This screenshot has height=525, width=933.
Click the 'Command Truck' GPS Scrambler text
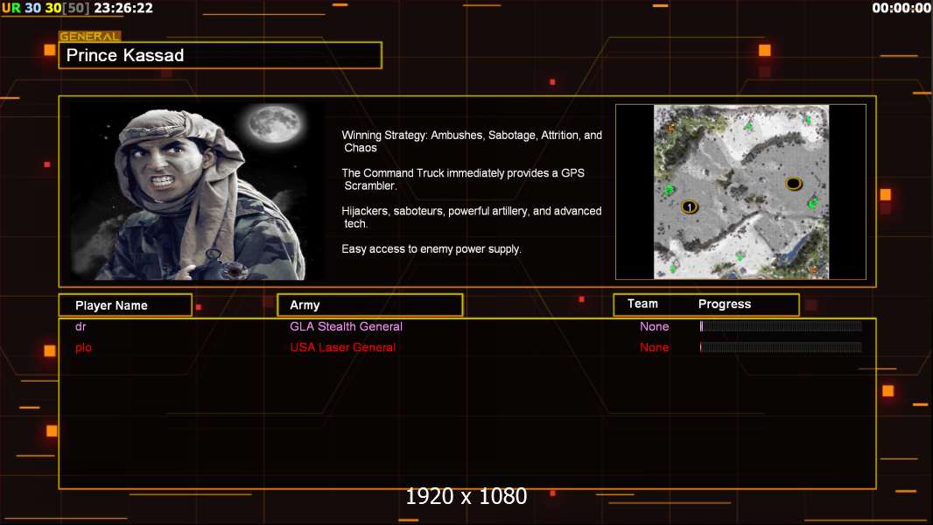(x=463, y=179)
